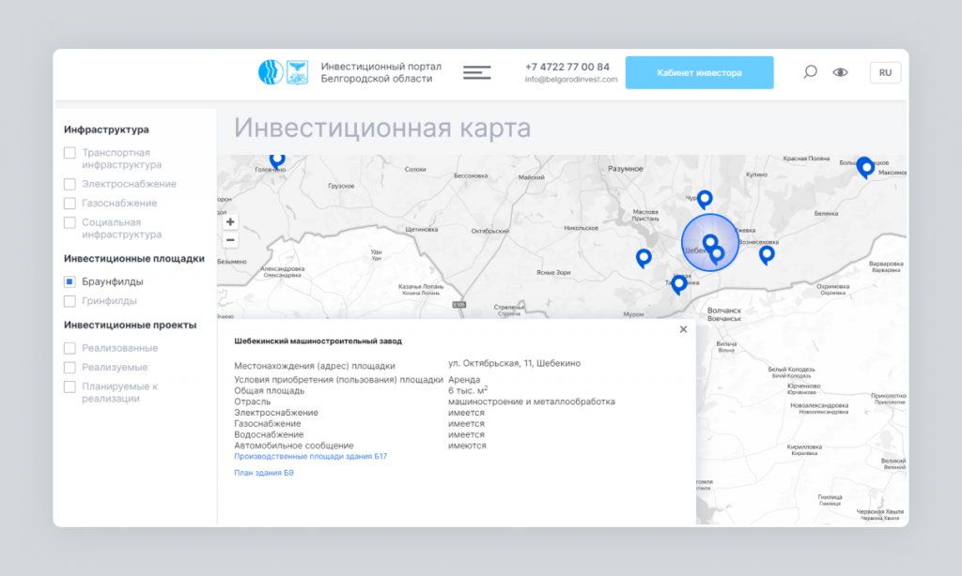Open the hamburger menu in header

[476, 73]
